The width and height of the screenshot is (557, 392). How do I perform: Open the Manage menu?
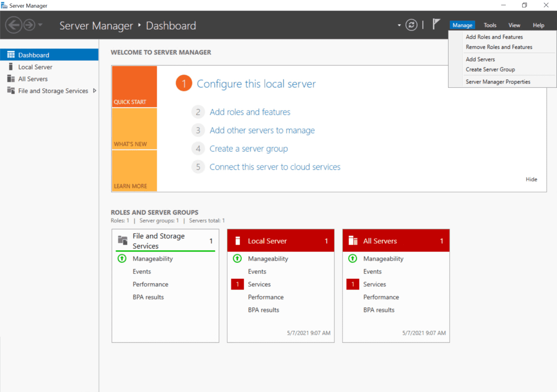462,25
